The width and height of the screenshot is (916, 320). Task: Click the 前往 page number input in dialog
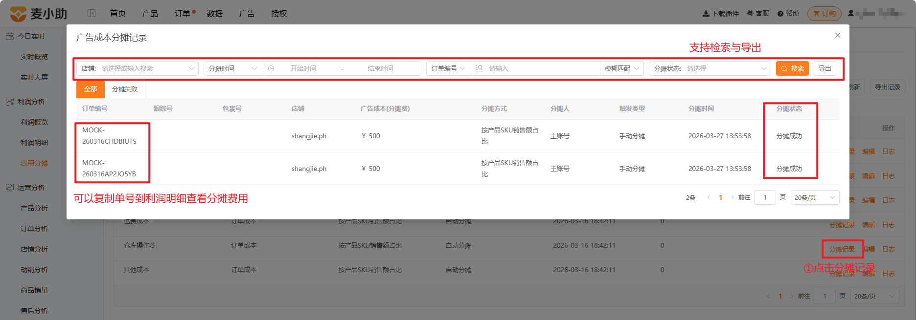click(765, 197)
